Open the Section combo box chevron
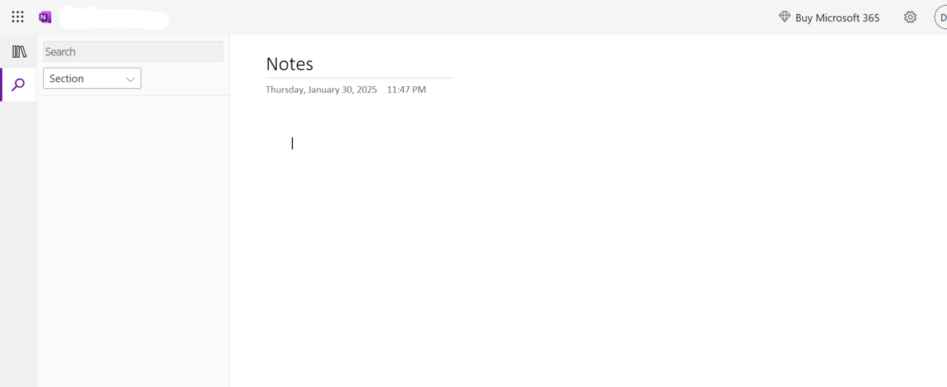Viewport: 947px width, 387px height. [129, 78]
